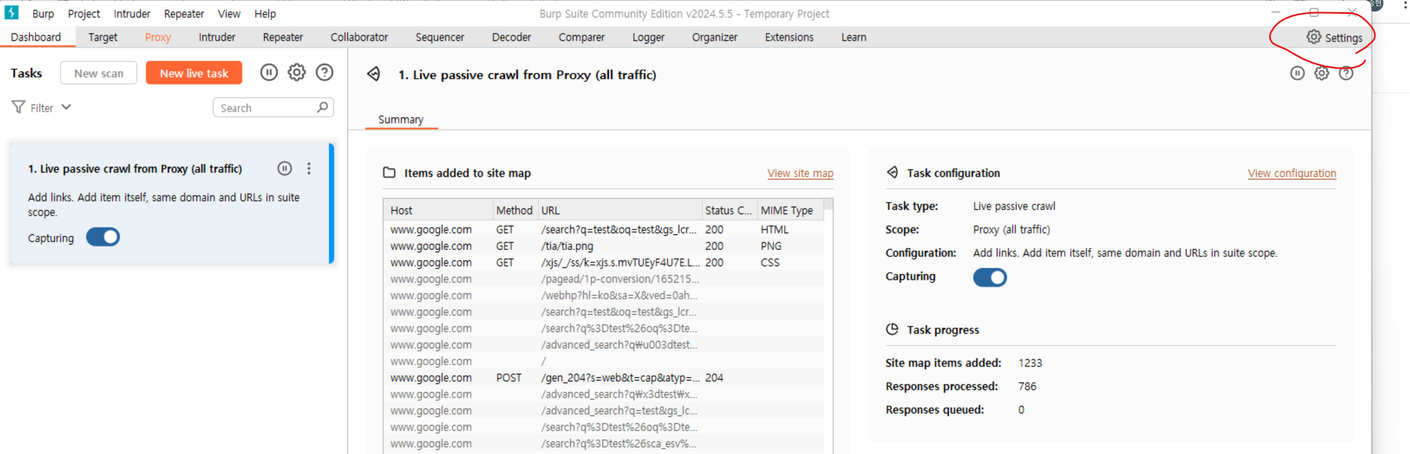This screenshot has height=454, width=1410.
Task: Click folder icon beside Items added to site map
Action: coord(389,173)
